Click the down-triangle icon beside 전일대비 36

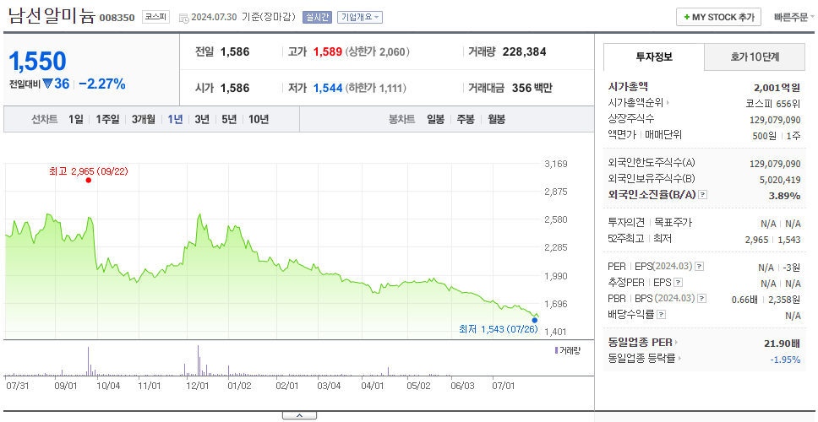point(47,84)
